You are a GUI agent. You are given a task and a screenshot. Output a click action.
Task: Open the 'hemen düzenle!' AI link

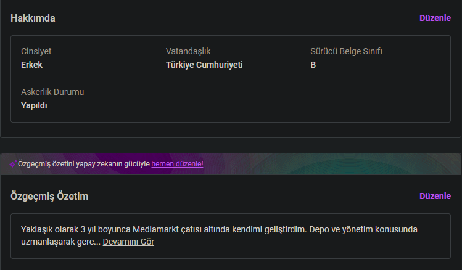click(177, 164)
